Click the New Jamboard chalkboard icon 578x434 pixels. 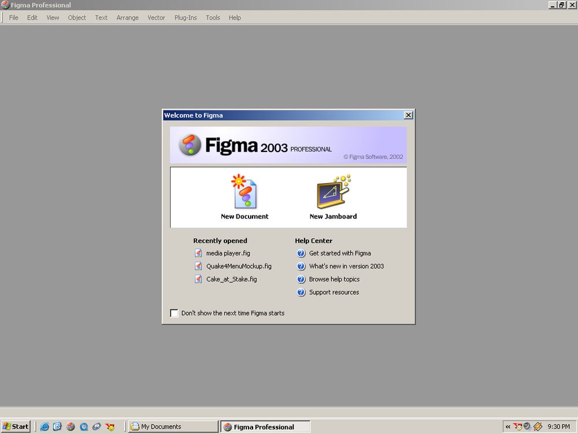tap(334, 192)
